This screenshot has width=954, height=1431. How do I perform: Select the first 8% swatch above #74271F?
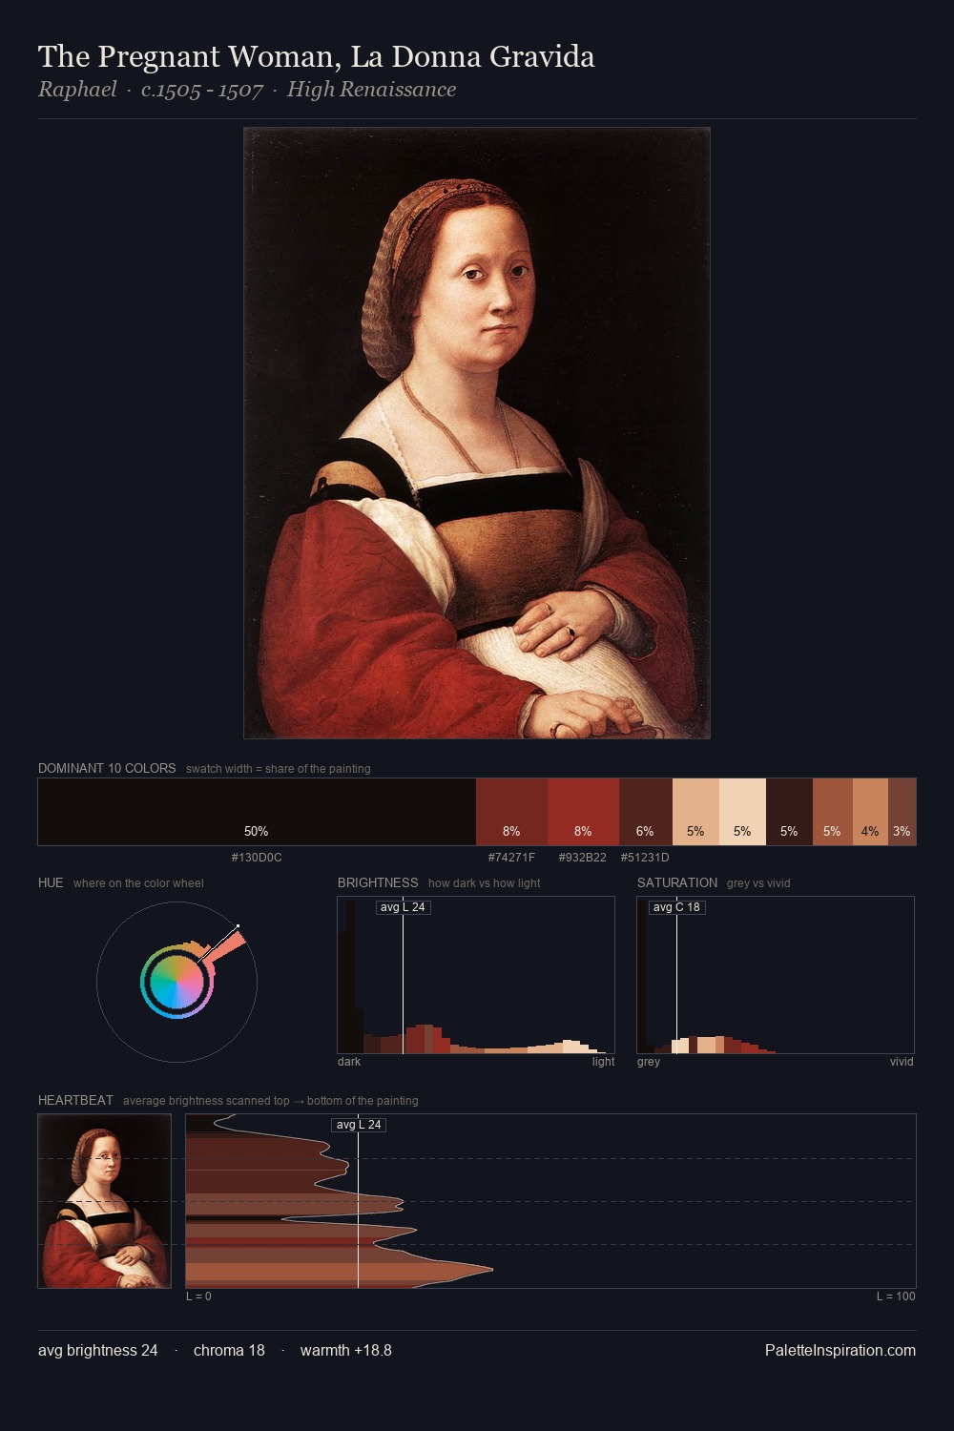pos(511,812)
